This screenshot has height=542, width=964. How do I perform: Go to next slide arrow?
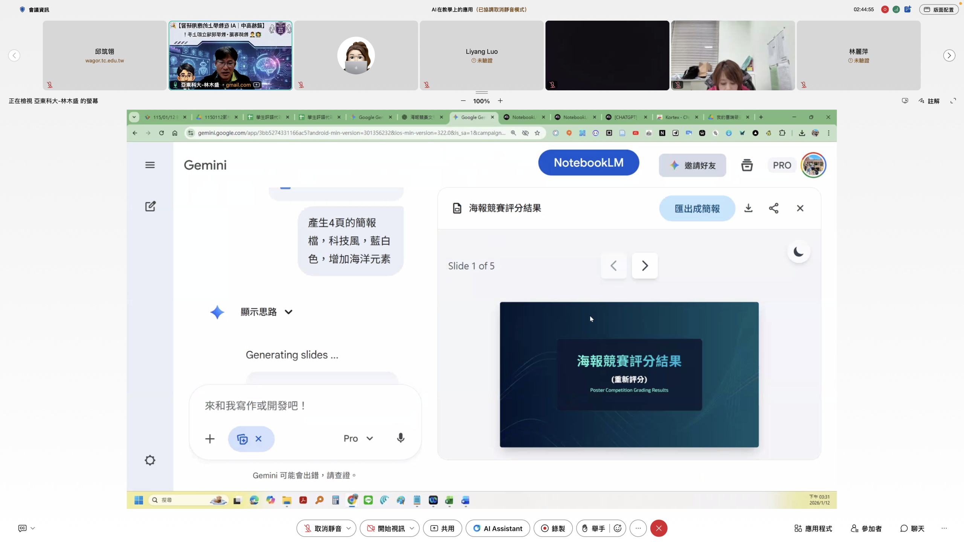point(645,266)
